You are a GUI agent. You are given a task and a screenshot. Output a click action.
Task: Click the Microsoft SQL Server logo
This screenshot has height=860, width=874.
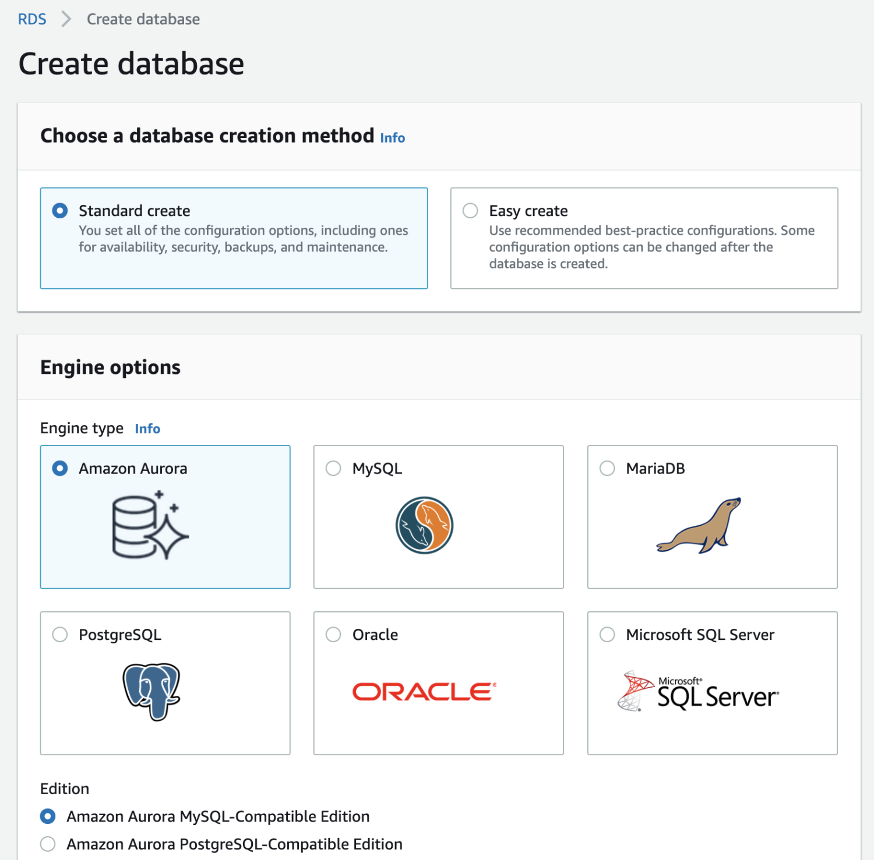coord(698,692)
